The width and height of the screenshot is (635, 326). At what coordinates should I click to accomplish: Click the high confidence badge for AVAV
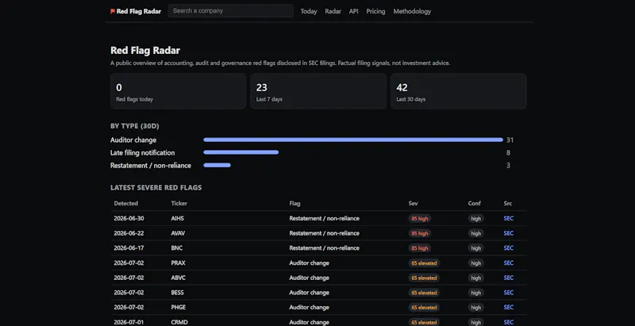click(x=475, y=233)
